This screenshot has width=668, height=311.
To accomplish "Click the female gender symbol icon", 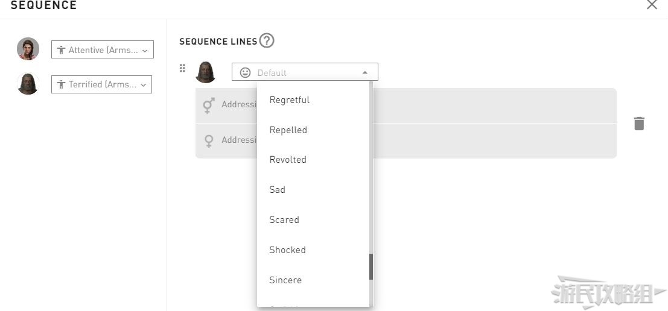I will point(209,141).
